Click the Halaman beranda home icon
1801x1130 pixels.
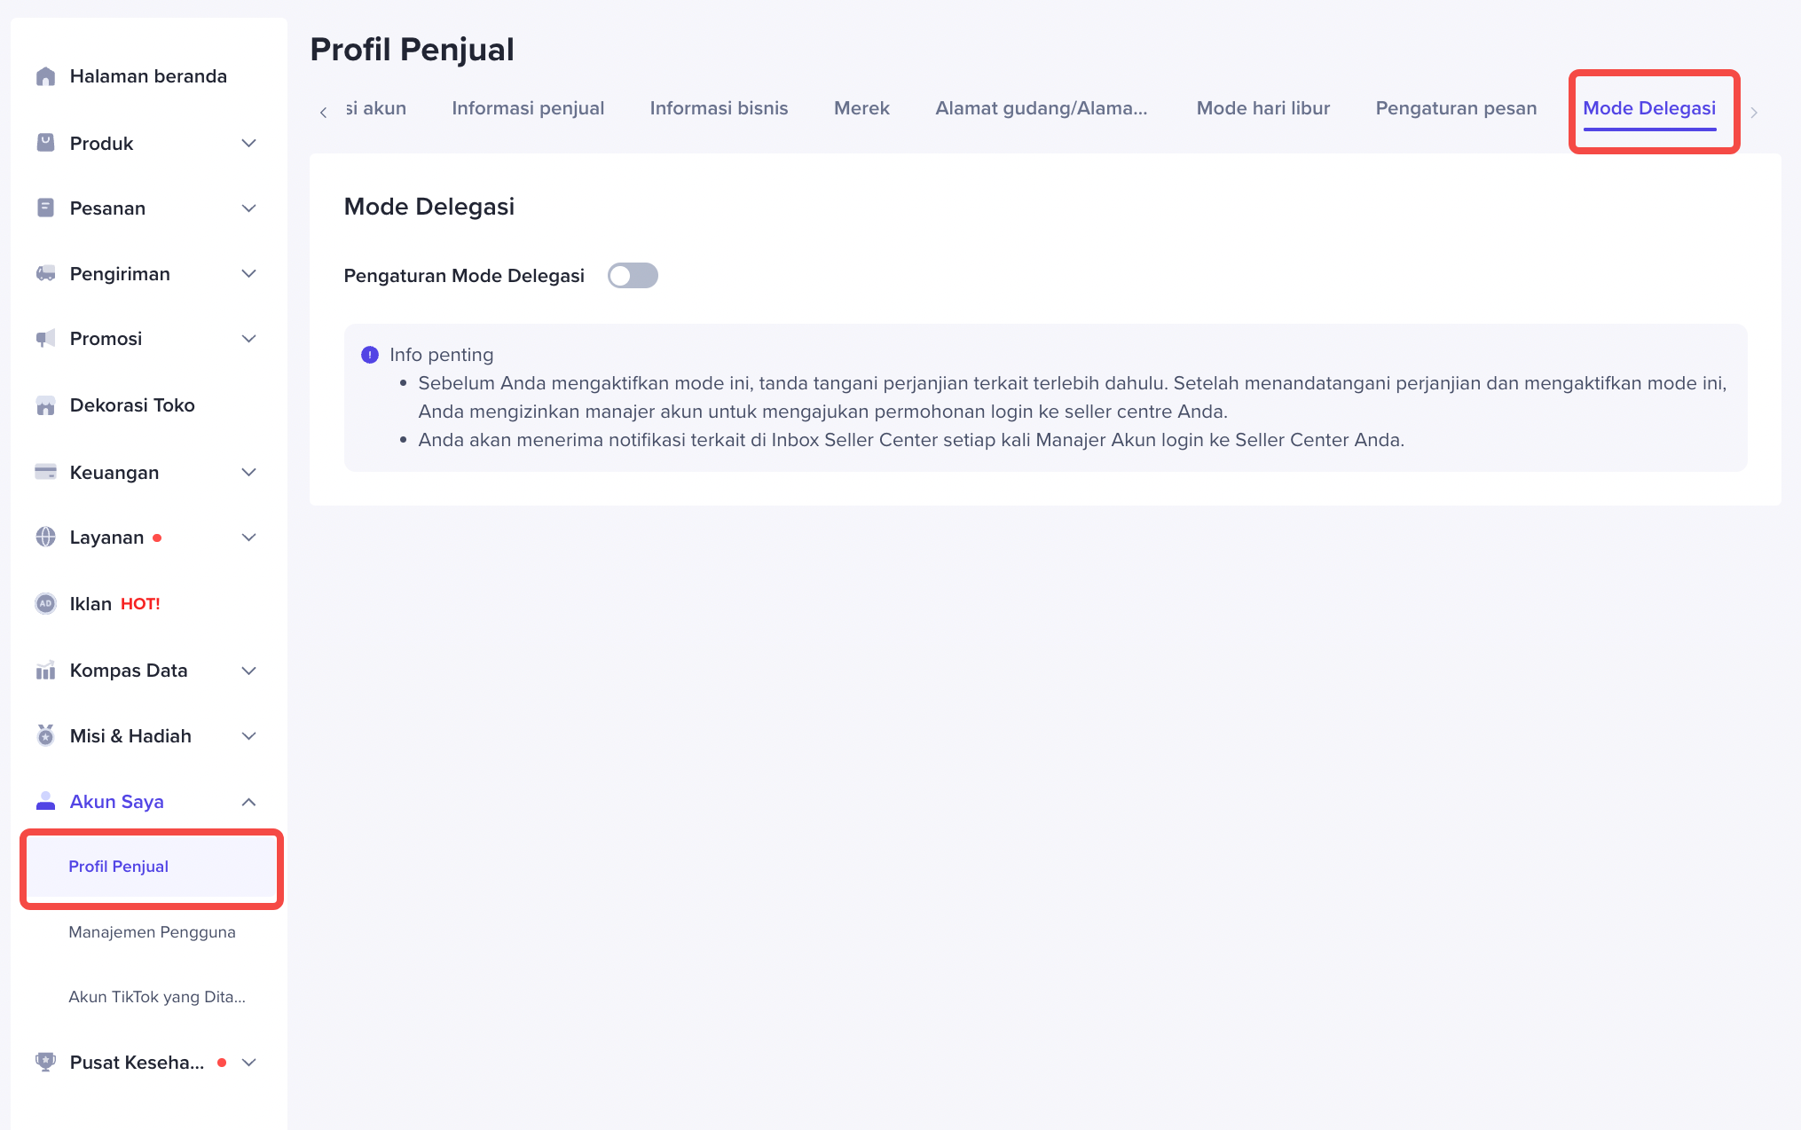pyautogui.click(x=45, y=76)
